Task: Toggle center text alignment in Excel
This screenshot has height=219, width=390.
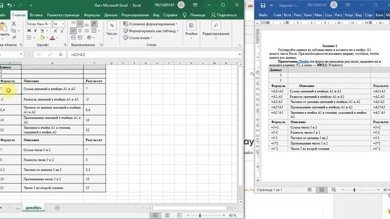Action: click(80, 31)
